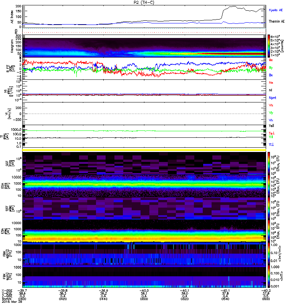Click the X-GSE value -39.7

tap(22, 290)
